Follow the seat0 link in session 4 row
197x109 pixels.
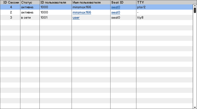coord(116,7)
